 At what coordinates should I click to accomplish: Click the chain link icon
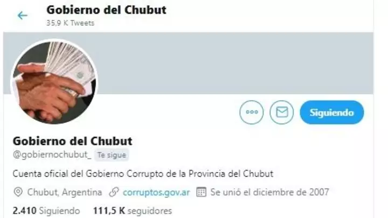(114, 192)
